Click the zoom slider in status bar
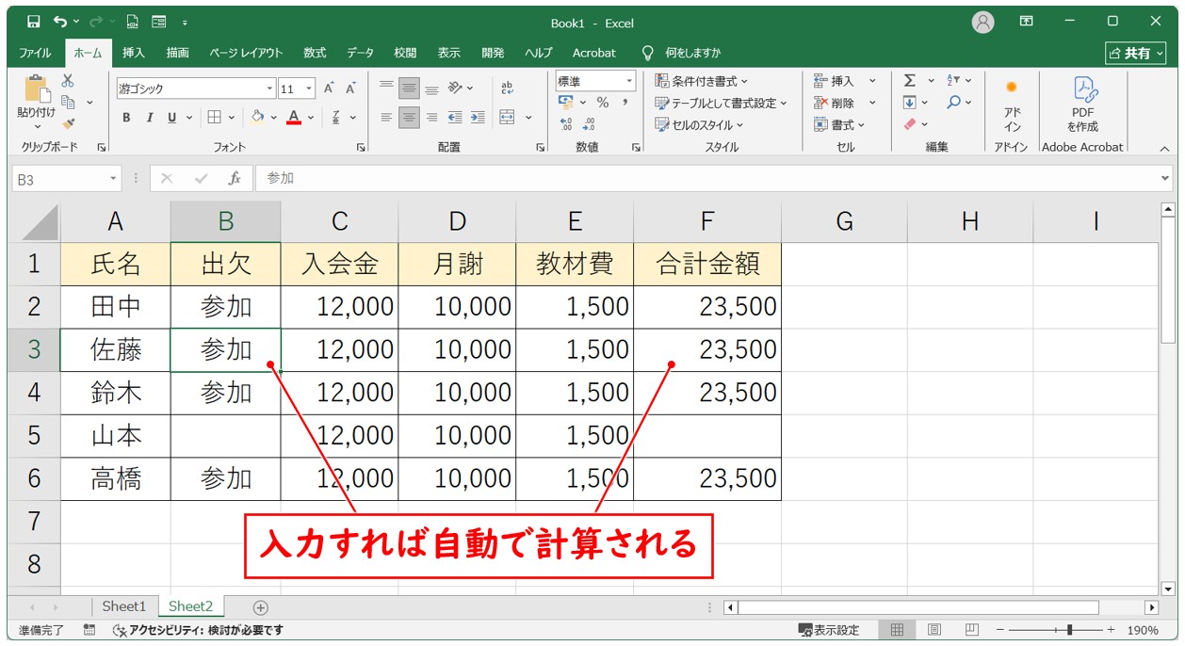The height and width of the screenshot is (646, 1185). tap(1069, 630)
